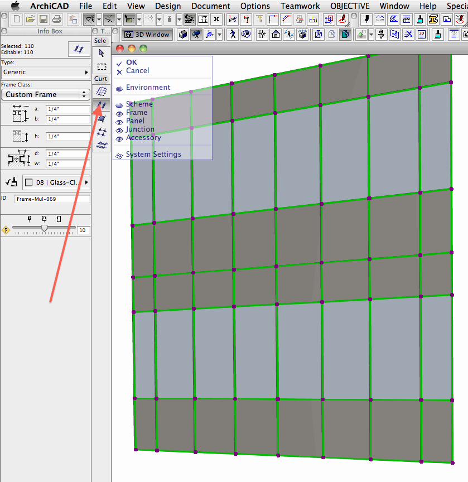Click the fillet corner icon
Screen dimensions: 468x482
coord(286,20)
